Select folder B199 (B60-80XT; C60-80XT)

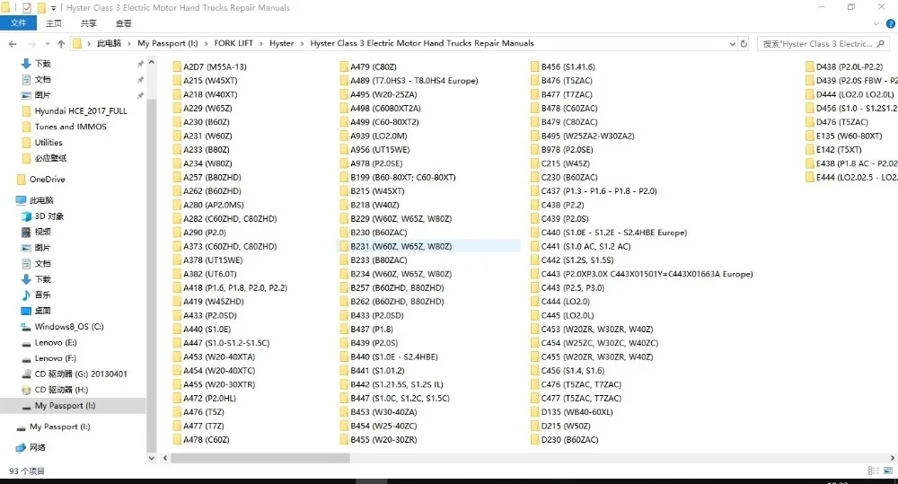398,178
